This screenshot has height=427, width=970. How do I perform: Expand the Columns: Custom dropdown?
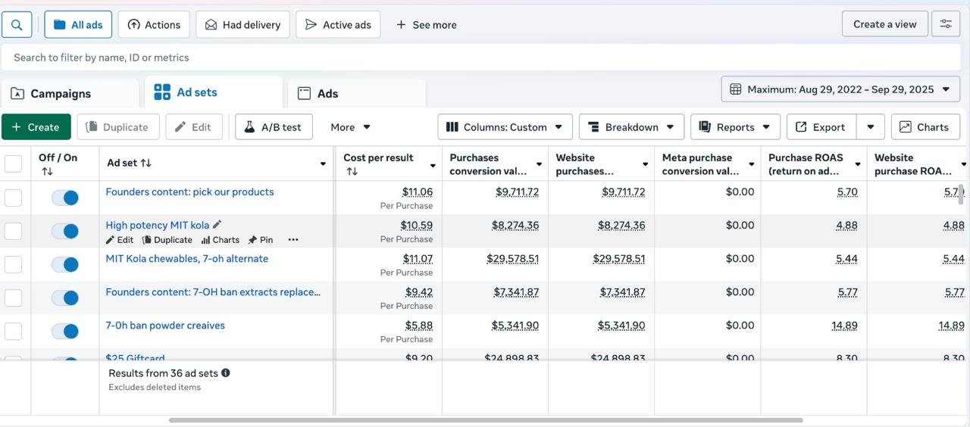[x=504, y=127]
